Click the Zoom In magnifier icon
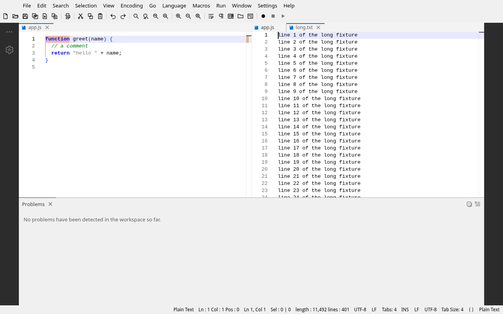The image size is (503, 314). click(x=178, y=16)
